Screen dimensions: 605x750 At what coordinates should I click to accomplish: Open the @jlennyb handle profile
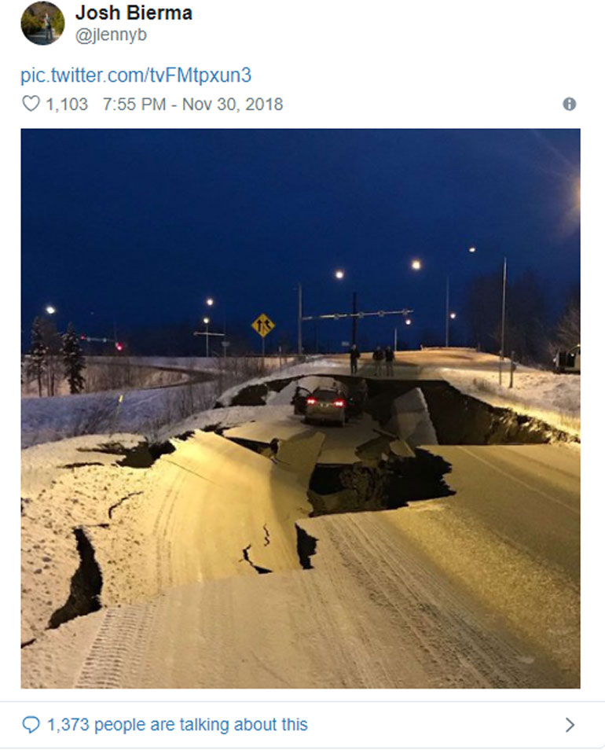click(x=111, y=35)
